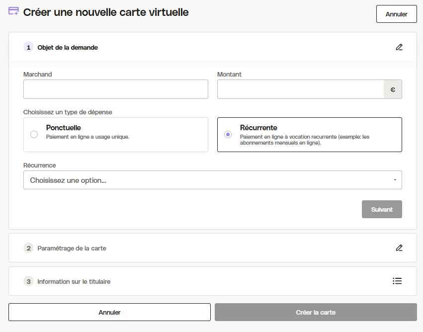Image resolution: width=423 pixels, height=332 pixels.
Task: Click list icon for Information sur le titulaire
Action: (x=397, y=281)
